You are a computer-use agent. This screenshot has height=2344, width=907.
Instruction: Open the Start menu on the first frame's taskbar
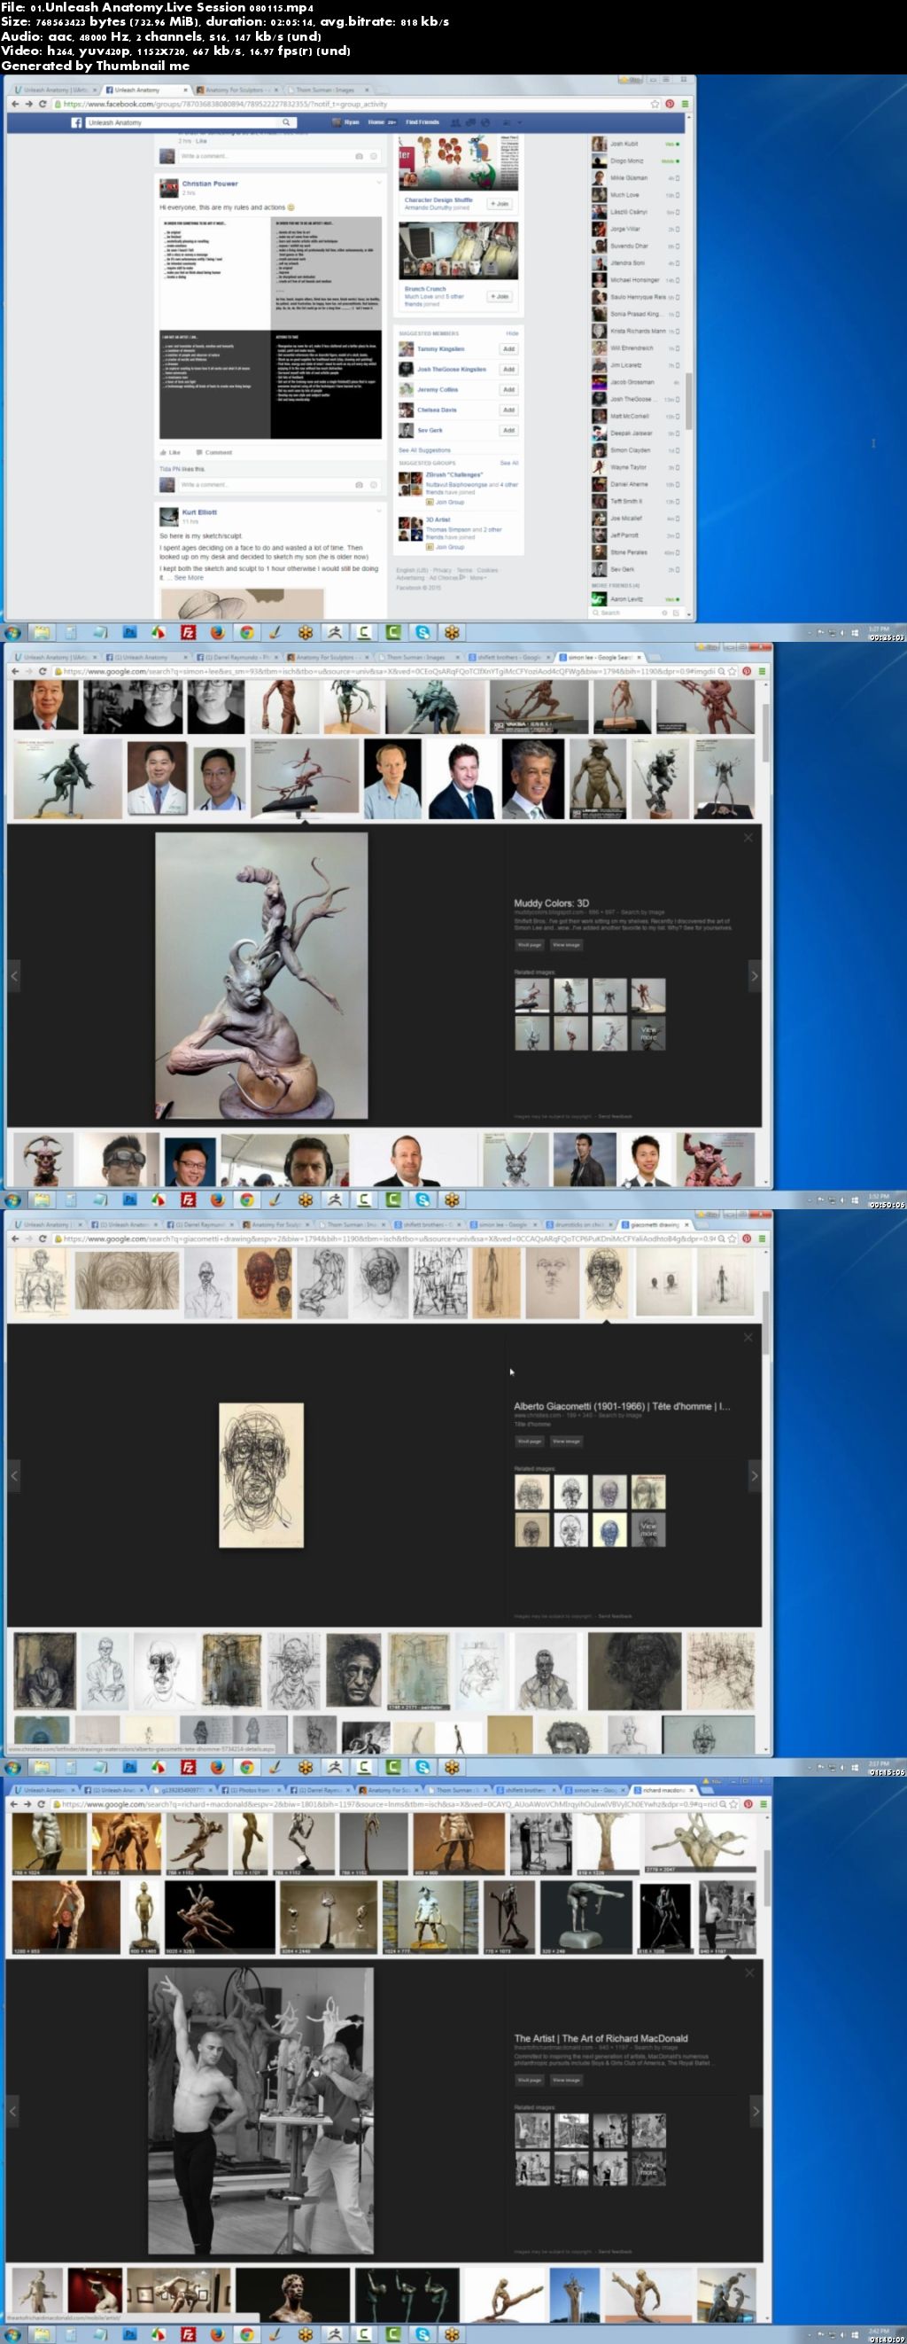coord(12,632)
